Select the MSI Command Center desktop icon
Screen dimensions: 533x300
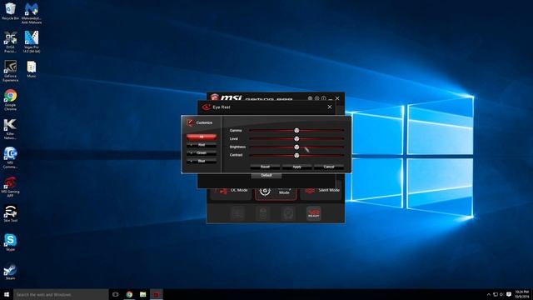[x=10, y=157]
